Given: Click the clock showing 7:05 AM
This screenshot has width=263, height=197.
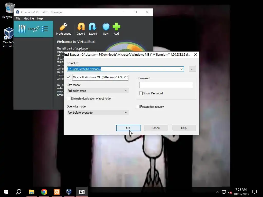Looking at the screenshot, I should 241,190.
